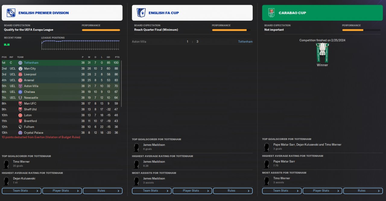Click Dejan Kulusevski's portrait silhouette

(x=6, y=181)
